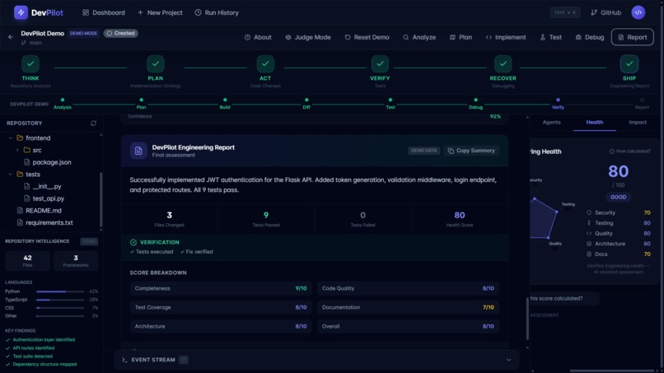Click the Docs file icon in Health
Viewport: 664px width, 373px height.
tap(589, 254)
